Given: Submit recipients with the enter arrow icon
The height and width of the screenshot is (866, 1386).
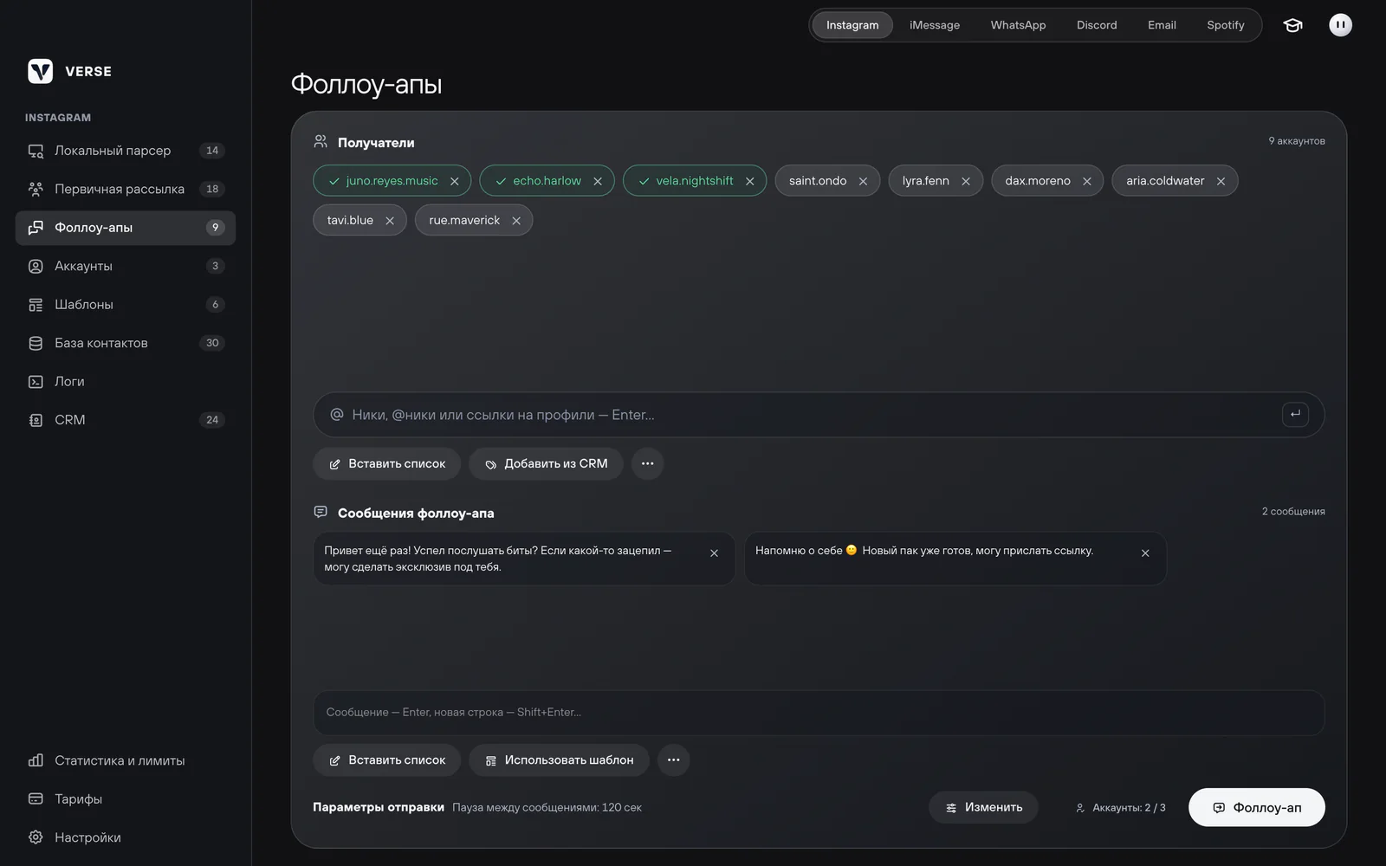Looking at the screenshot, I should (1295, 414).
